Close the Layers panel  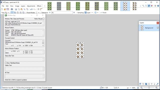158,23
